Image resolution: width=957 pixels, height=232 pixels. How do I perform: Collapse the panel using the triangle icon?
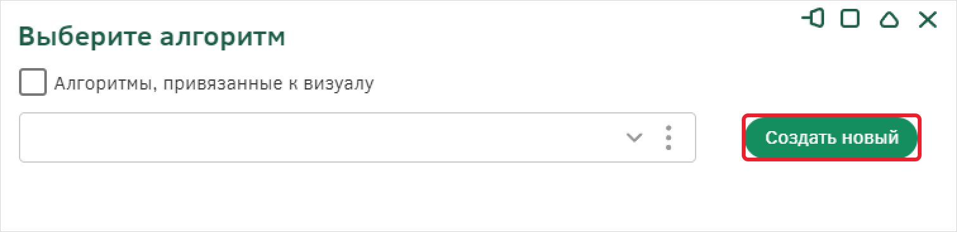889,20
